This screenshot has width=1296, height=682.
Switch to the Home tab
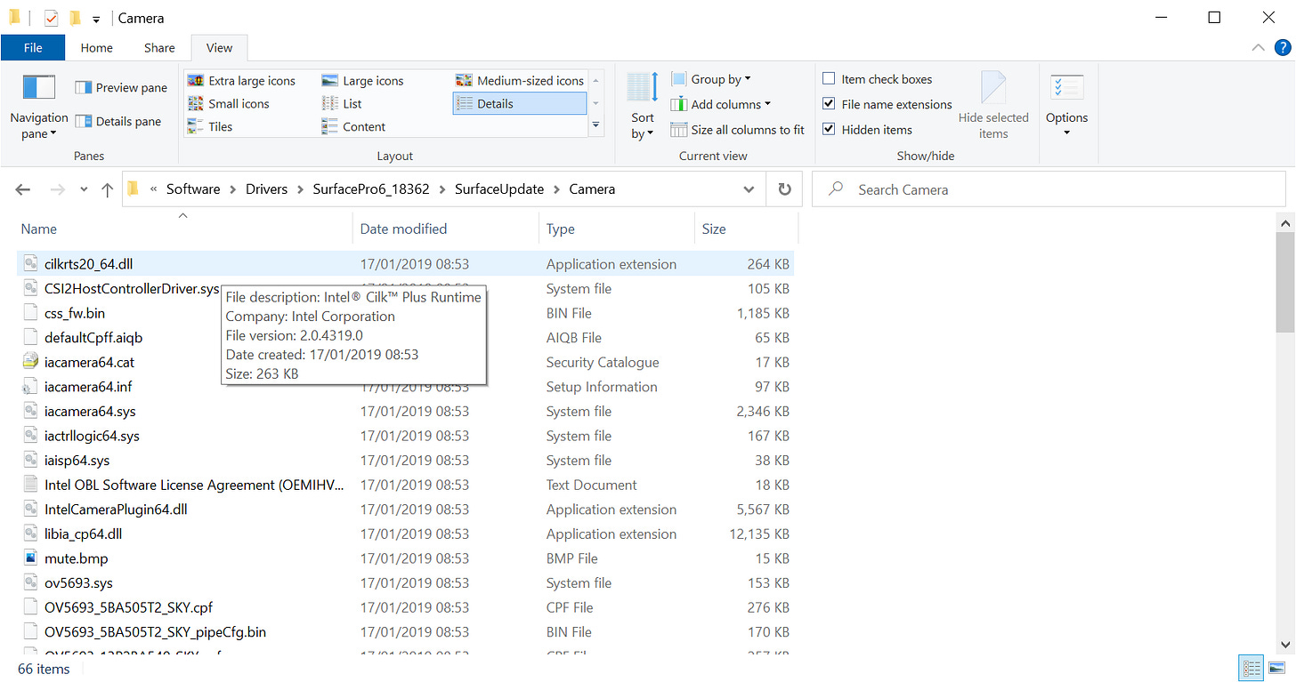click(x=96, y=48)
